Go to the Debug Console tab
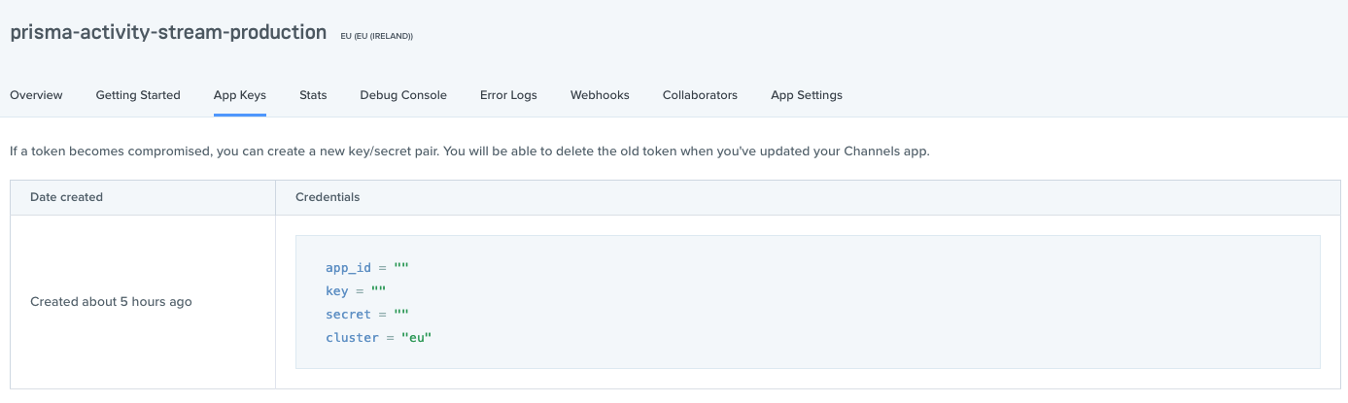 (x=403, y=95)
